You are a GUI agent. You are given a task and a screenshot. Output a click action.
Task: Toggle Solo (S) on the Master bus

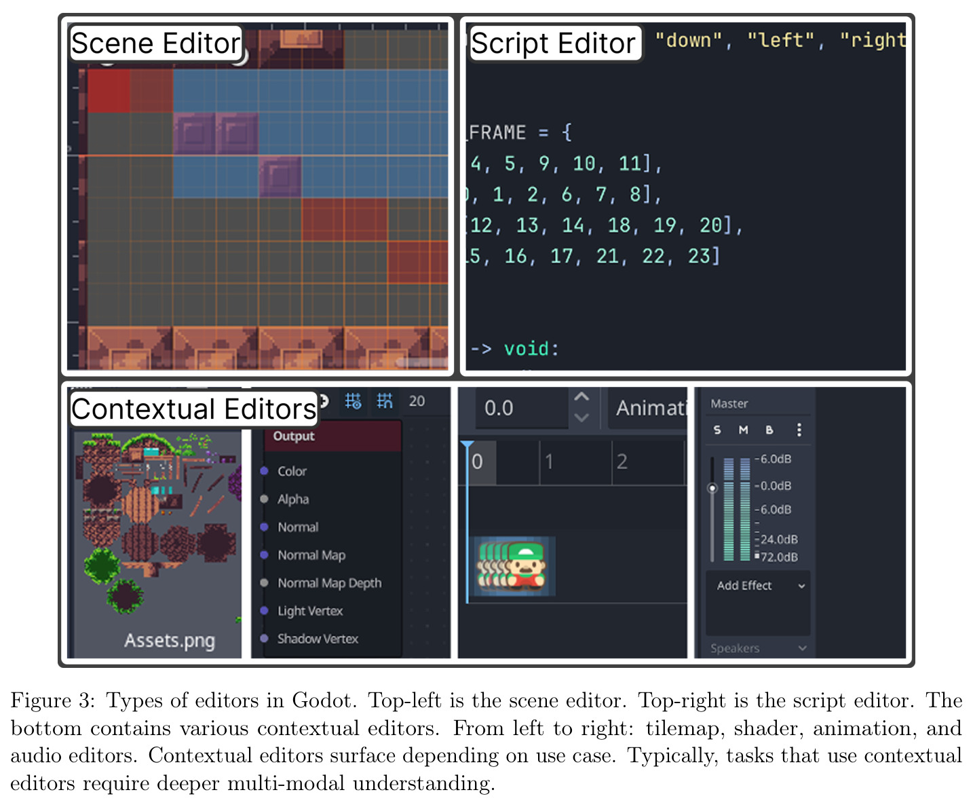click(717, 430)
